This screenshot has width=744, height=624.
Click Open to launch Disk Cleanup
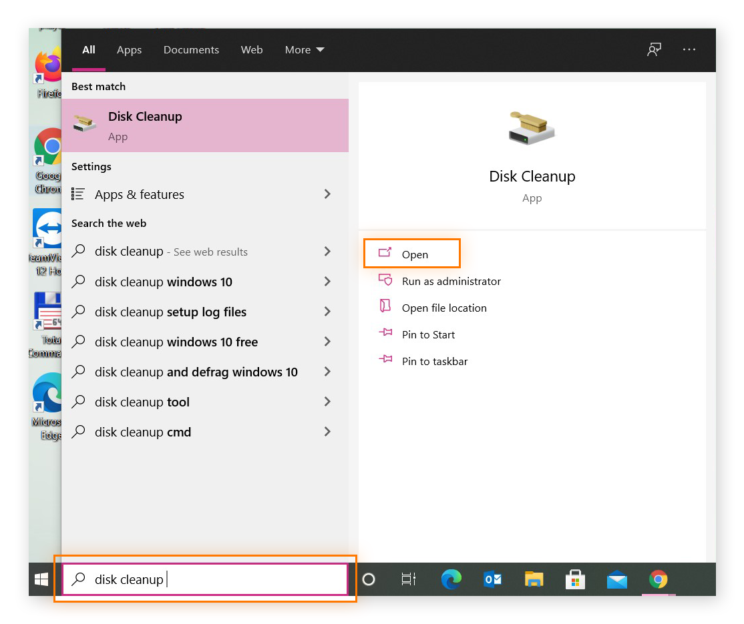click(411, 254)
